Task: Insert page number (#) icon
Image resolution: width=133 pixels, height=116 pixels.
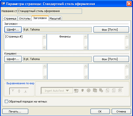Action: tap(120, 90)
